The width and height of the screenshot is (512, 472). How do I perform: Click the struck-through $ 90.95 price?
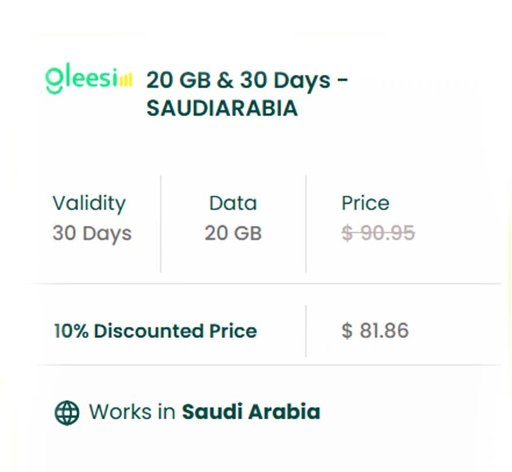tap(378, 234)
